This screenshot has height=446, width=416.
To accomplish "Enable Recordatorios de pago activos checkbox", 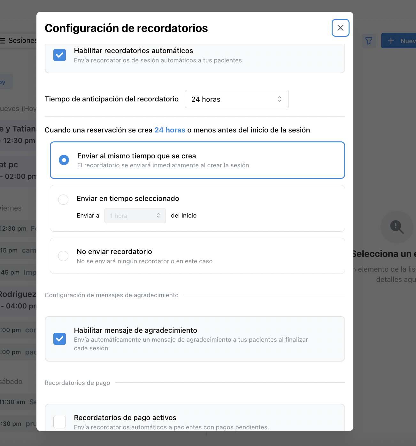I will point(60,422).
